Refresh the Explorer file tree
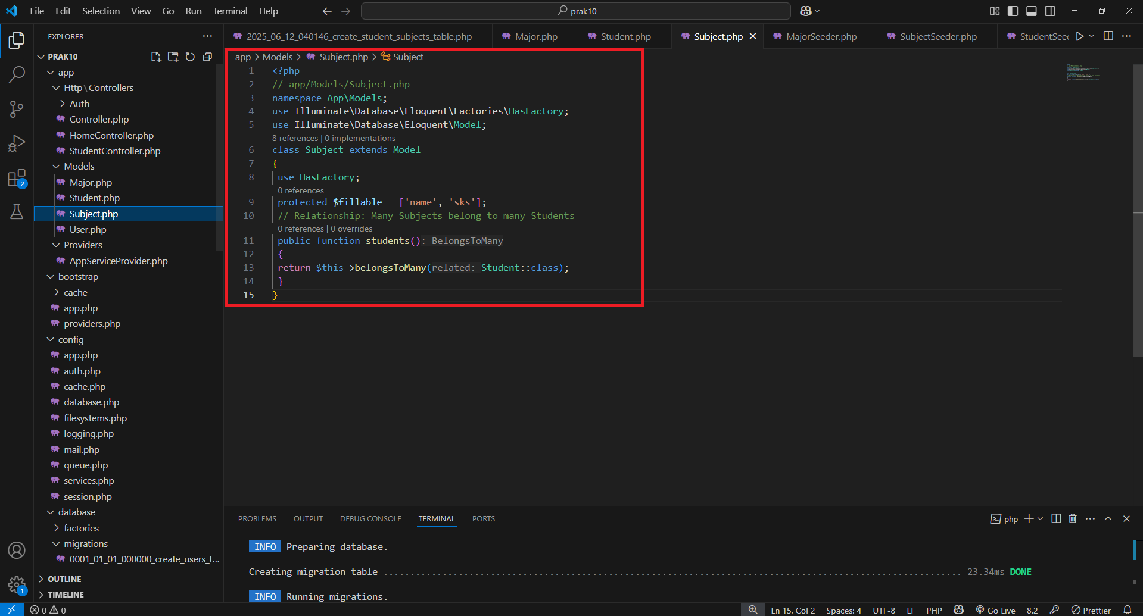This screenshot has height=616, width=1143. 190,57
